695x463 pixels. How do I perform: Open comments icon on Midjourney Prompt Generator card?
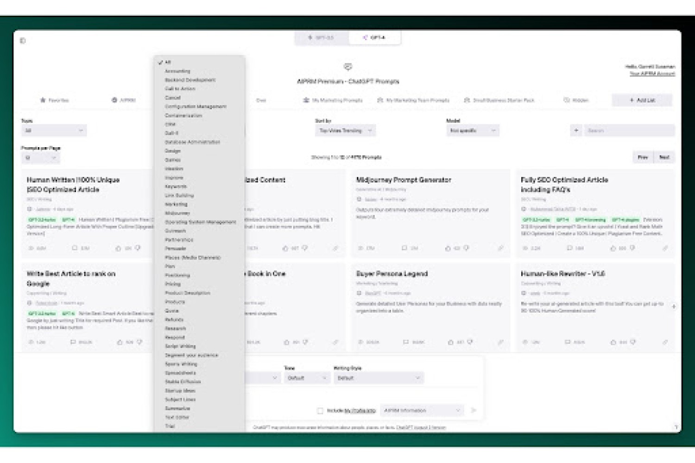404,248
